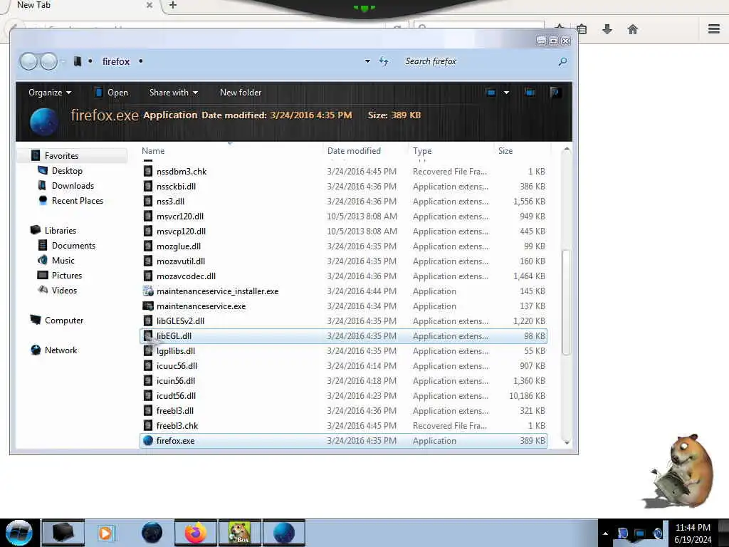Open Music library in navigation pane
729x547 pixels.
pos(63,260)
